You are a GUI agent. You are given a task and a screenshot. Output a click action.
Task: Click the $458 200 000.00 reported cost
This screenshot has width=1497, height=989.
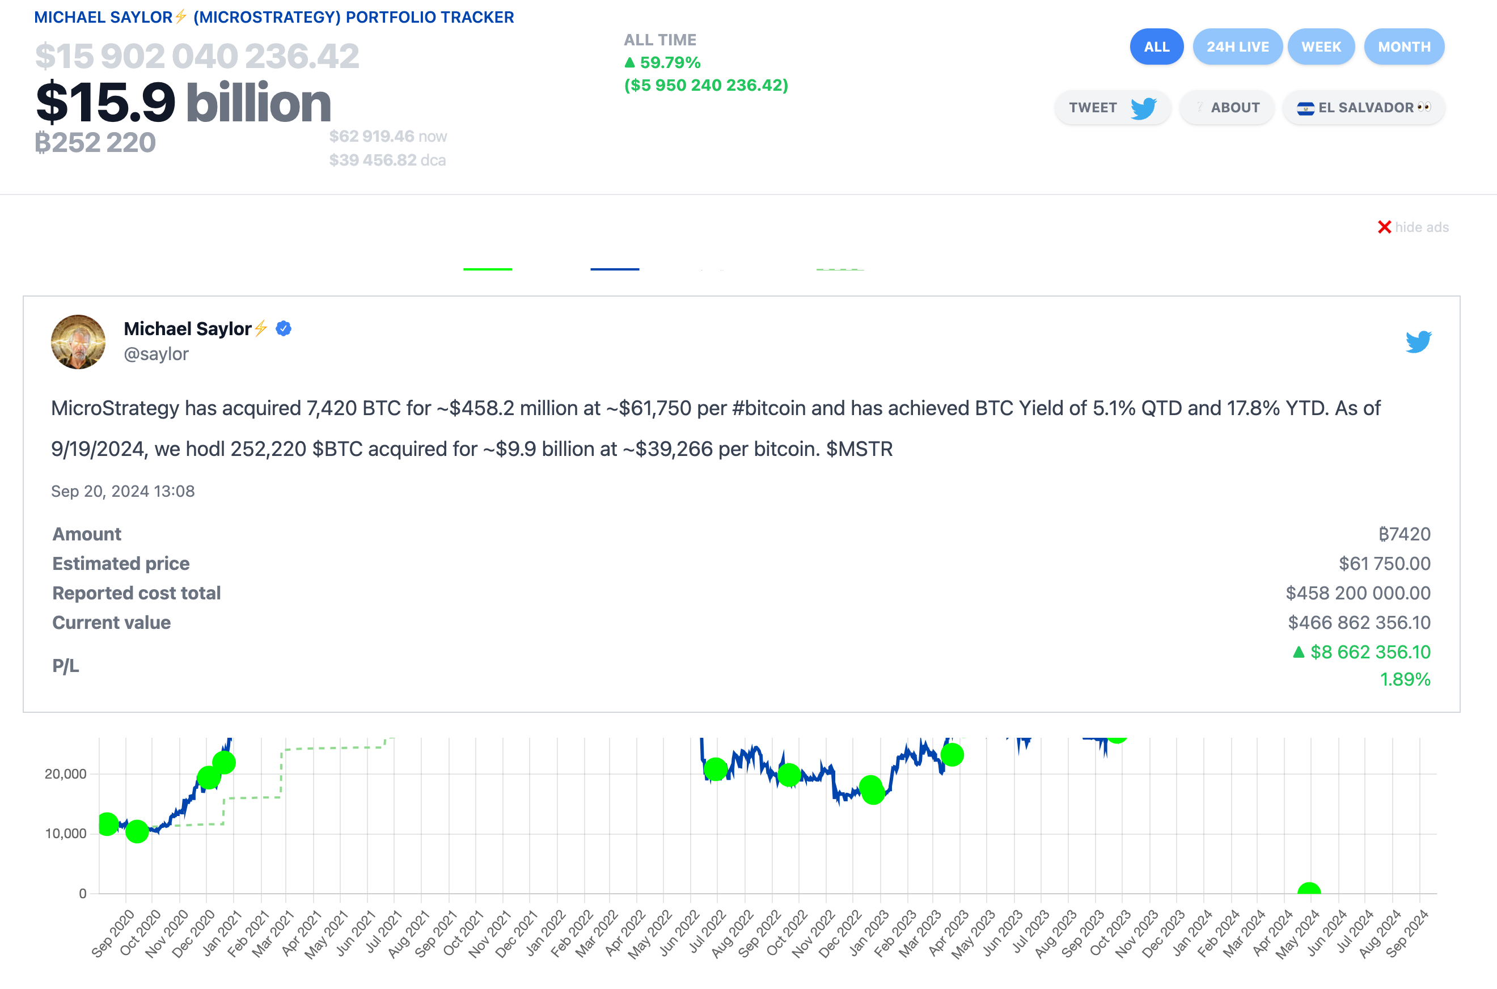(1358, 593)
